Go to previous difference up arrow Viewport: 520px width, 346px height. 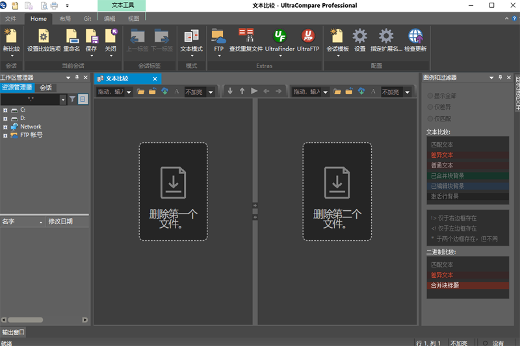coord(242,91)
